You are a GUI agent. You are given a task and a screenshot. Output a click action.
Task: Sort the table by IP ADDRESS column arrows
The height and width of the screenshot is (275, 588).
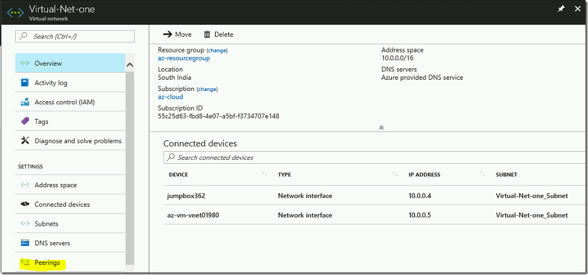pos(482,174)
